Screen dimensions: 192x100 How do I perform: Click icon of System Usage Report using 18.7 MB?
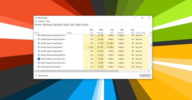(x=39, y=47)
